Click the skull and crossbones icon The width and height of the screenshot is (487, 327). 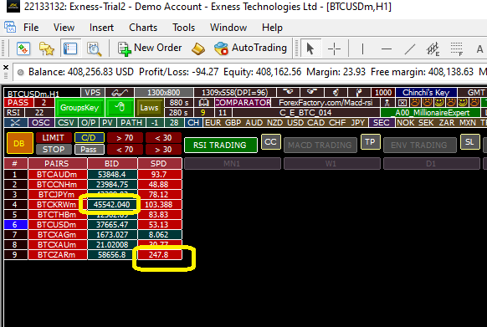pos(387,103)
